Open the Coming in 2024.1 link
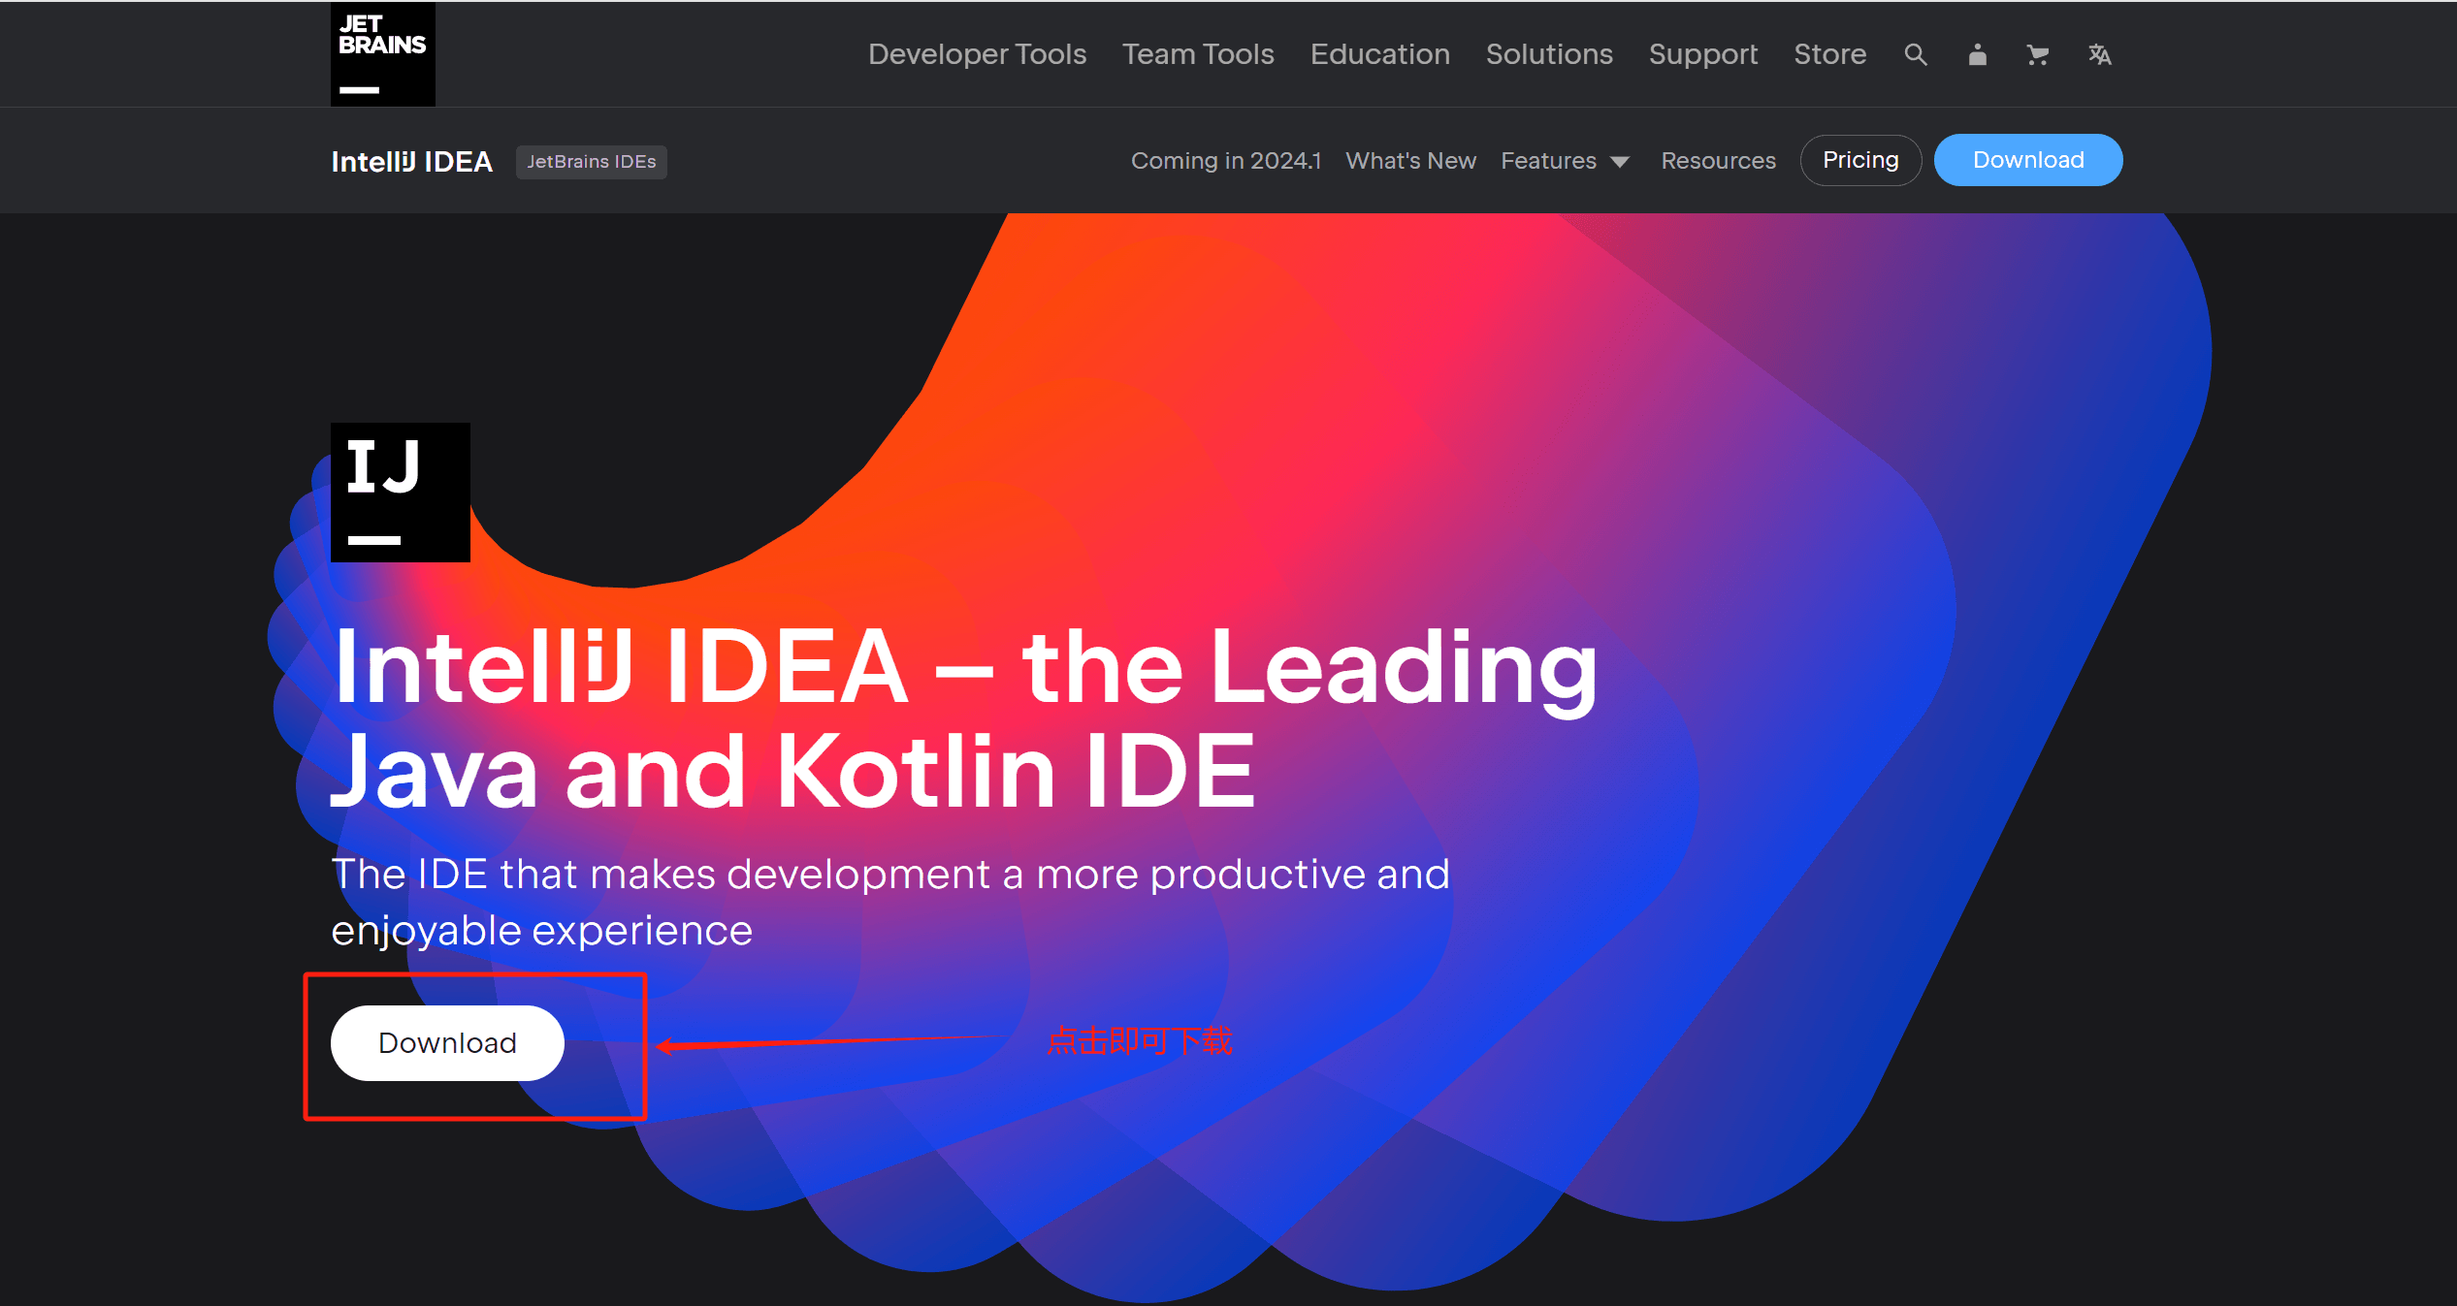 [x=1226, y=161]
